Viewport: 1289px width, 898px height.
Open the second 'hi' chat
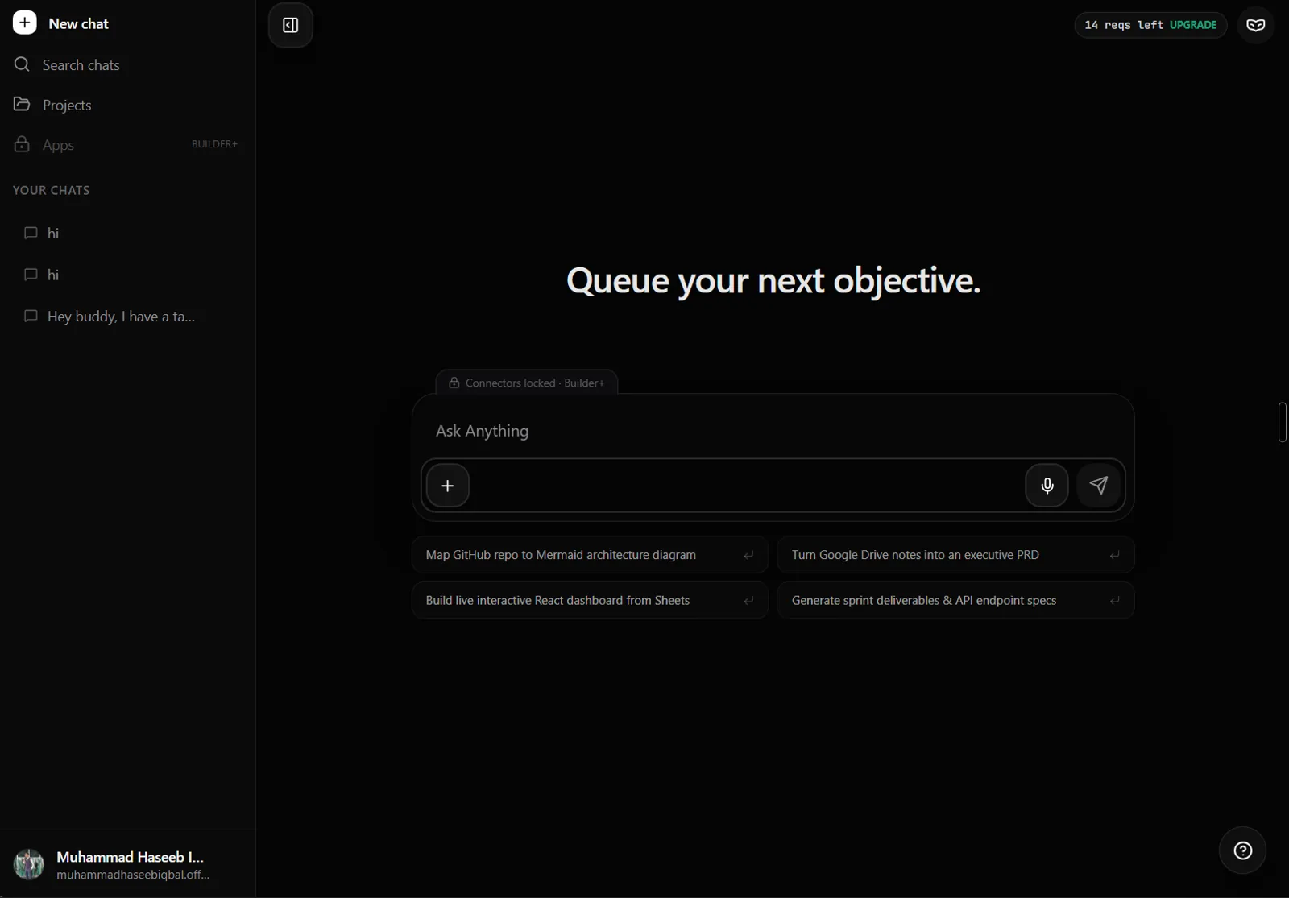[53, 275]
